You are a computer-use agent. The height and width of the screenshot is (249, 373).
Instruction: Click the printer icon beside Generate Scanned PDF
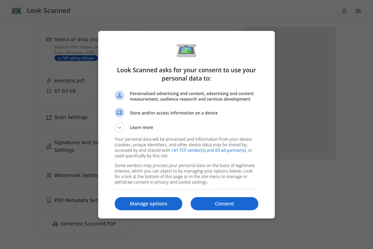point(55,223)
